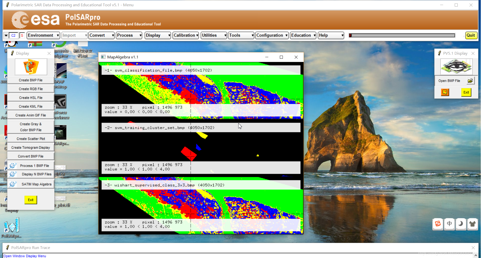481x258 pixels.
Task: Click the Display N BMP Files icon
Action: pos(13,174)
